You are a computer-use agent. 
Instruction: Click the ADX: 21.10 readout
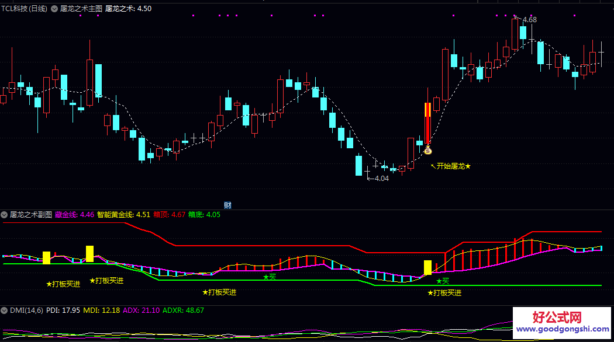tap(142, 310)
